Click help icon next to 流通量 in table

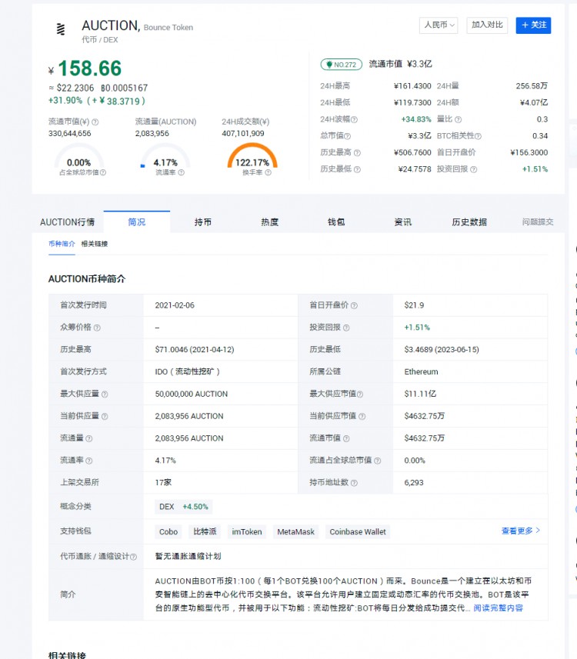[89, 438]
